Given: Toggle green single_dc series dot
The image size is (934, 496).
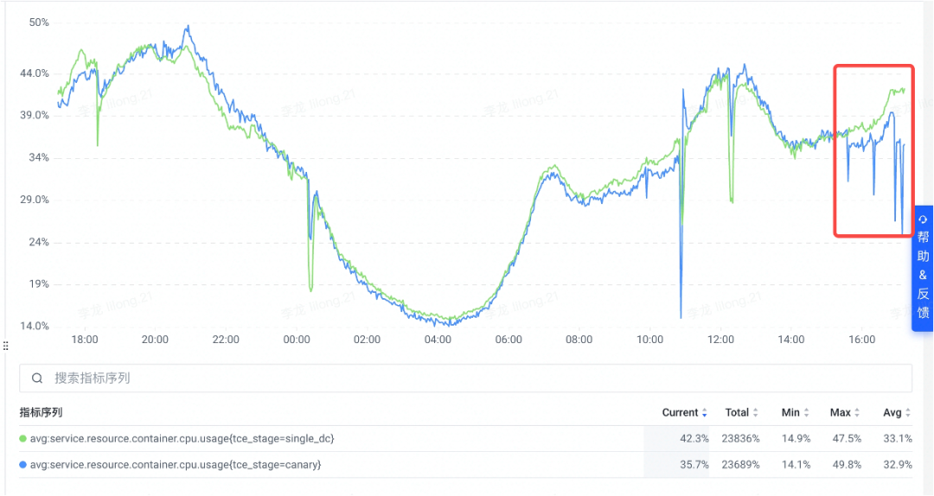Looking at the screenshot, I should pos(22,439).
